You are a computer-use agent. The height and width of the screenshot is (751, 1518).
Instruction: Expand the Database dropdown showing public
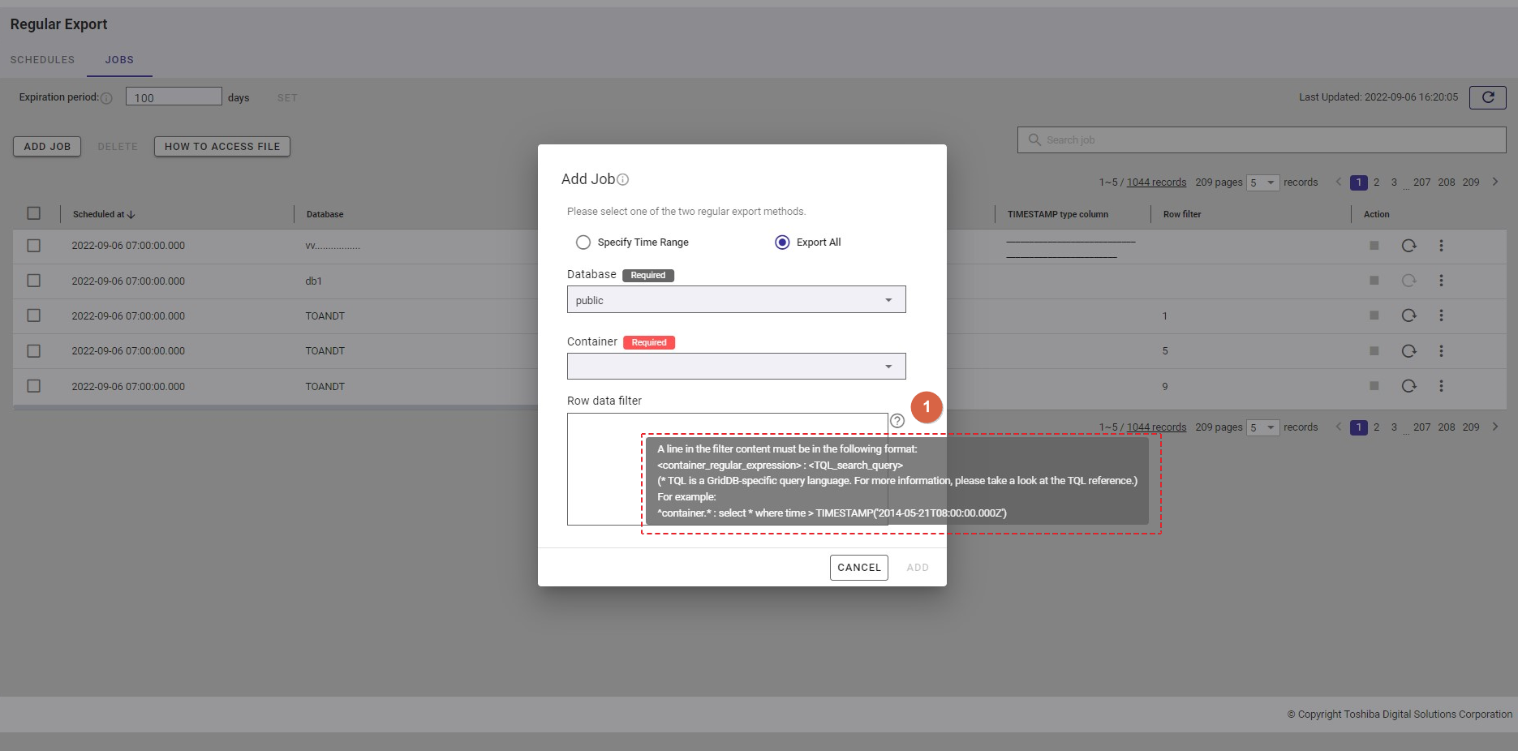pos(736,300)
